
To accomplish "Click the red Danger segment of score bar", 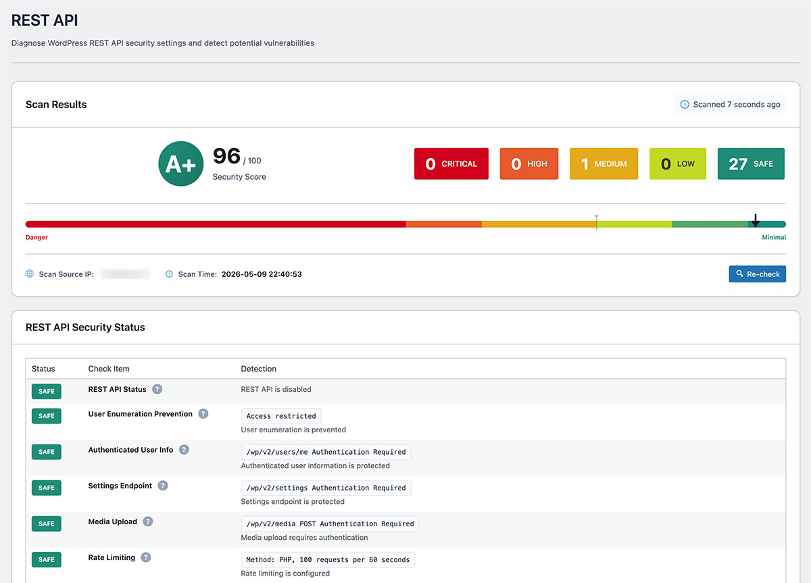I will click(216, 224).
